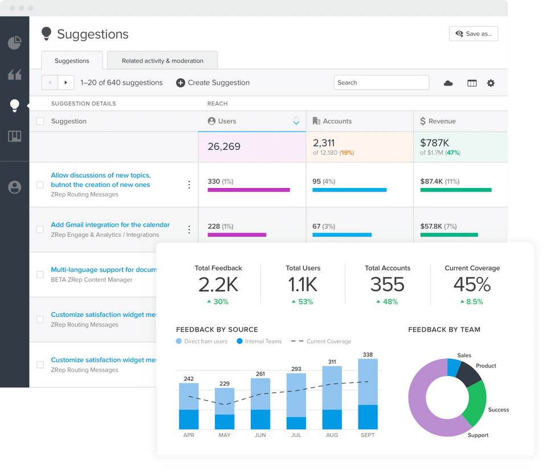Sort by the Accounts column header
This screenshot has height=469, width=547.
(360, 121)
